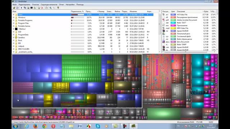The image size is (230, 129).
Task: Expand the Portable Games folder
Action: [x=14, y=26]
